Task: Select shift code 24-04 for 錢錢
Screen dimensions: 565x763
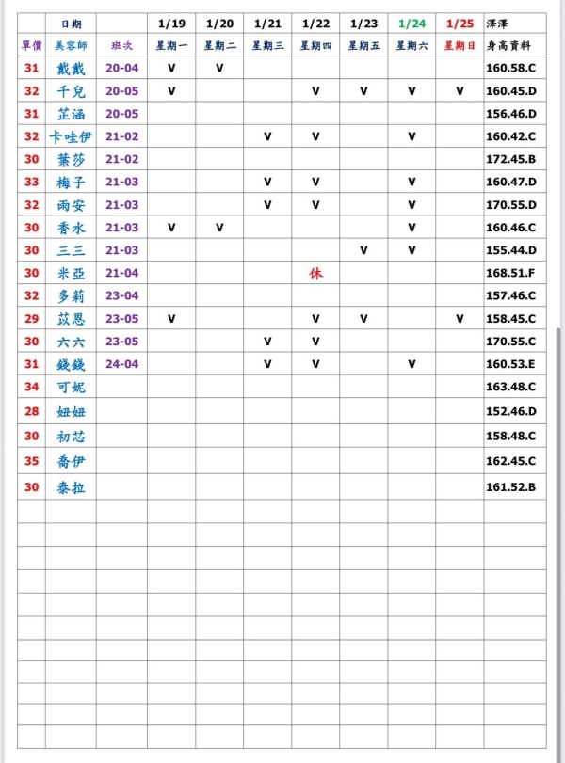Action: 121,364
